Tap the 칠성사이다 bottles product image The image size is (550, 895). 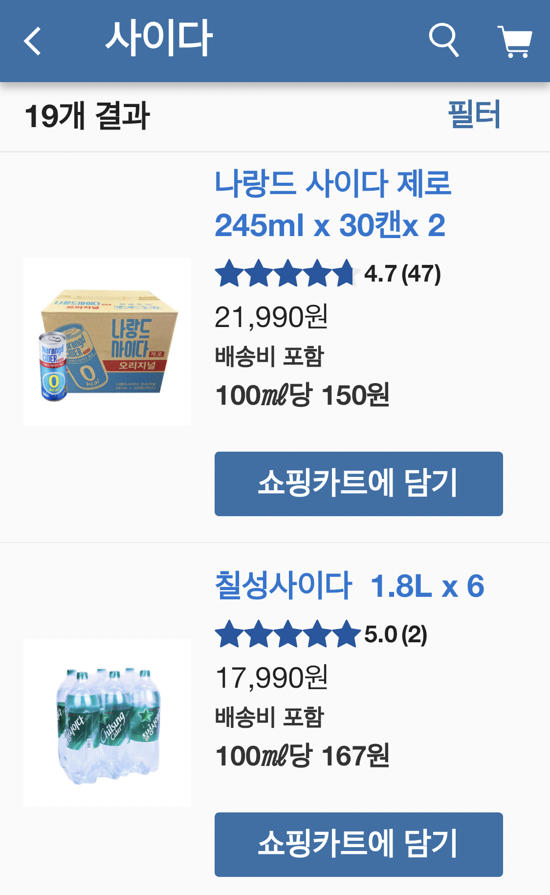107,723
